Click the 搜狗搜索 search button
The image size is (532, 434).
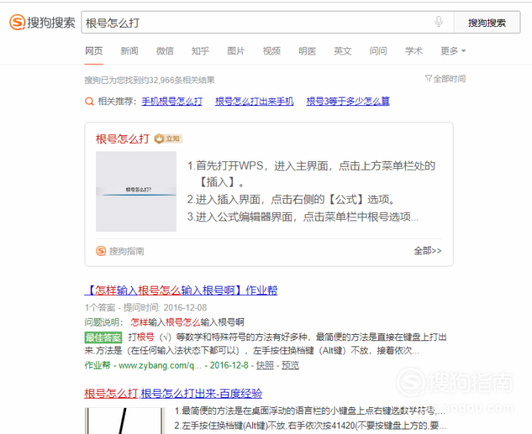pos(487,22)
